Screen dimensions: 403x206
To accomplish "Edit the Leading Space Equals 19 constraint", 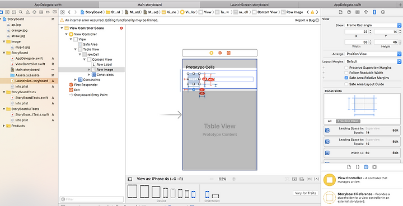I will tap(395, 131).
